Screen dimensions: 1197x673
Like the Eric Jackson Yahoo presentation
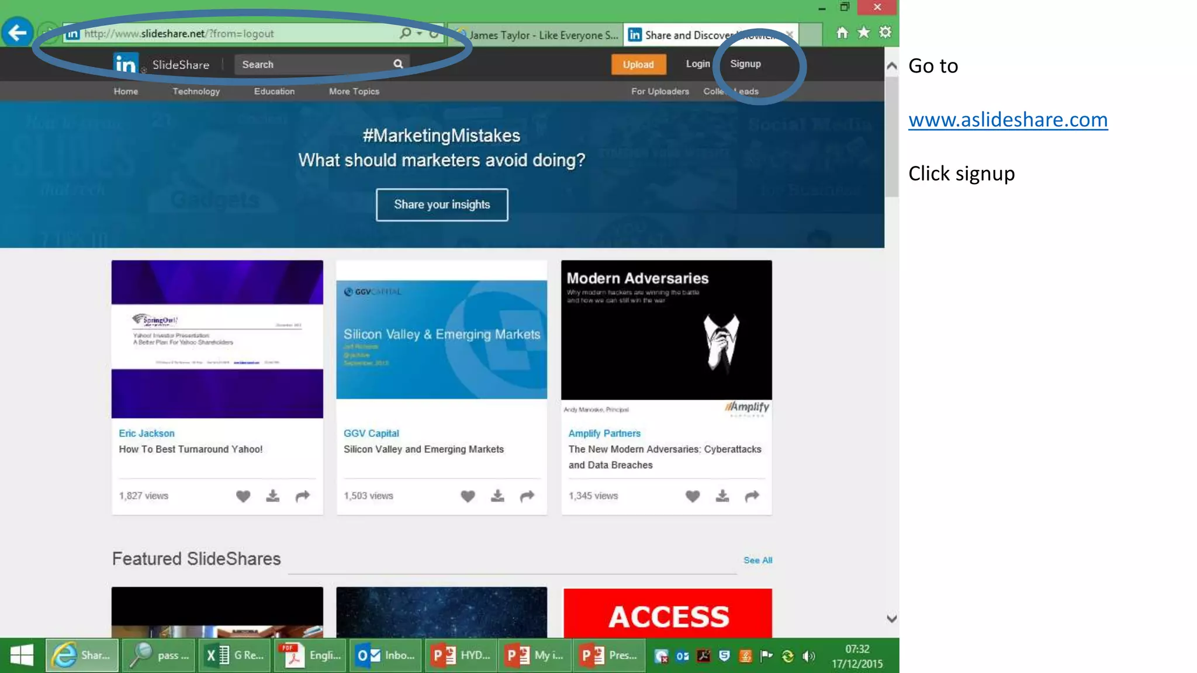(243, 496)
